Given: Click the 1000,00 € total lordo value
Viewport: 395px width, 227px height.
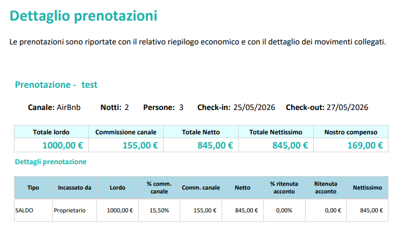Looking at the screenshot, I should coord(63,145).
